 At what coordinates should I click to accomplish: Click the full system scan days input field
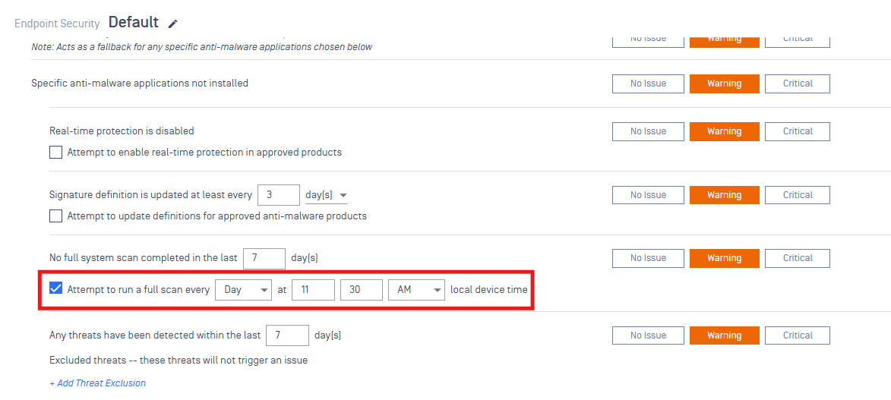pos(264,258)
